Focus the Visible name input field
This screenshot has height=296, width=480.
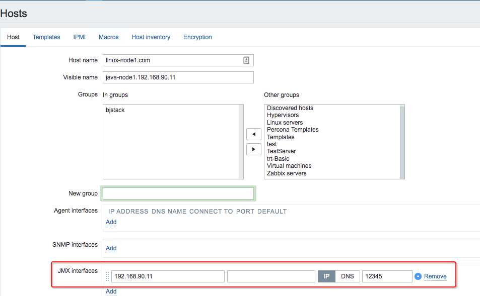[x=178, y=77]
